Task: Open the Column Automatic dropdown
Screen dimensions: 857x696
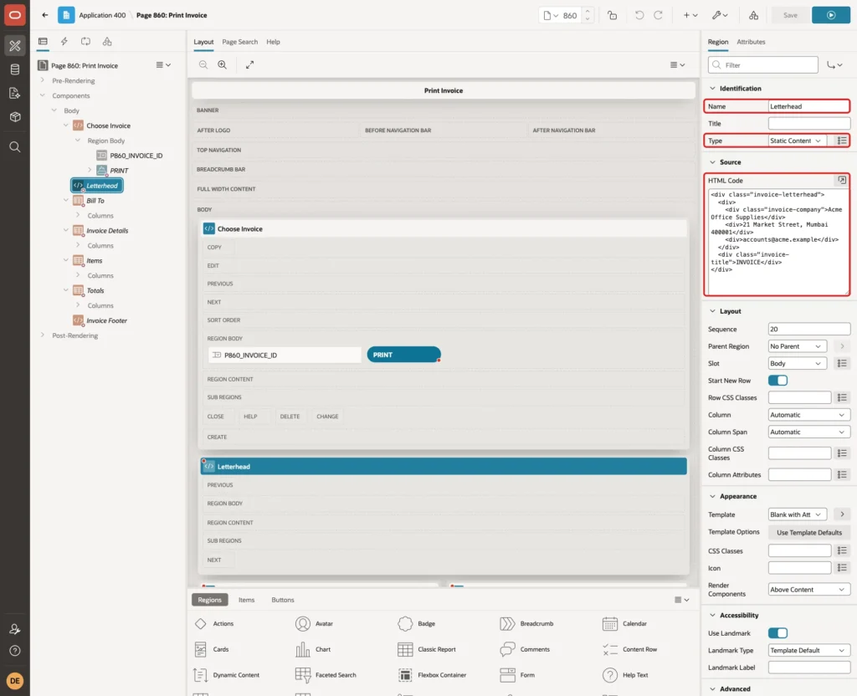Action: tap(809, 415)
